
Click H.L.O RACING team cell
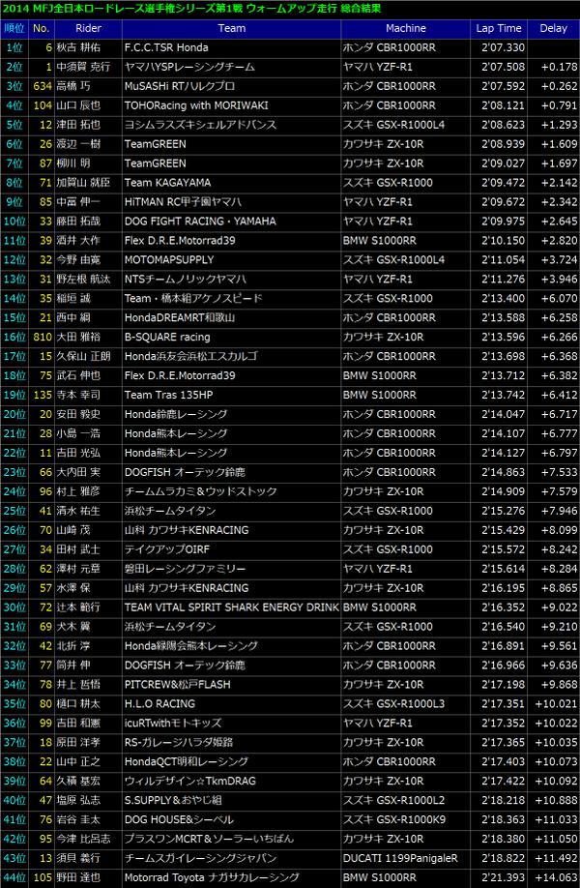point(231,703)
